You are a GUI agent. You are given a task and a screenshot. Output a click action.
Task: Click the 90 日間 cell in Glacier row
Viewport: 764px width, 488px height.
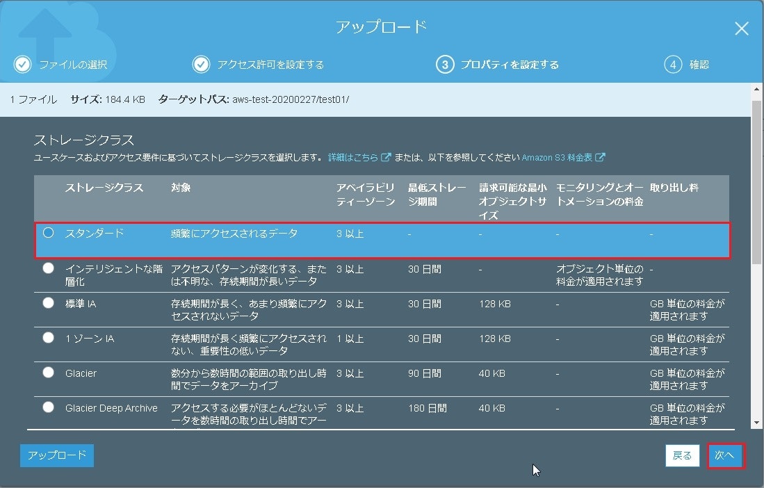tap(425, 373)
